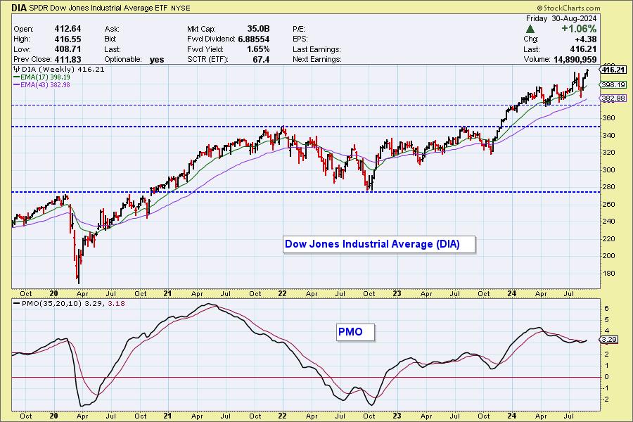
Task: Click year 21 on PMO panel time axis
Action: [167, 416]
